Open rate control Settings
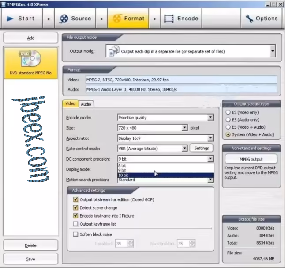 point(201,148)
